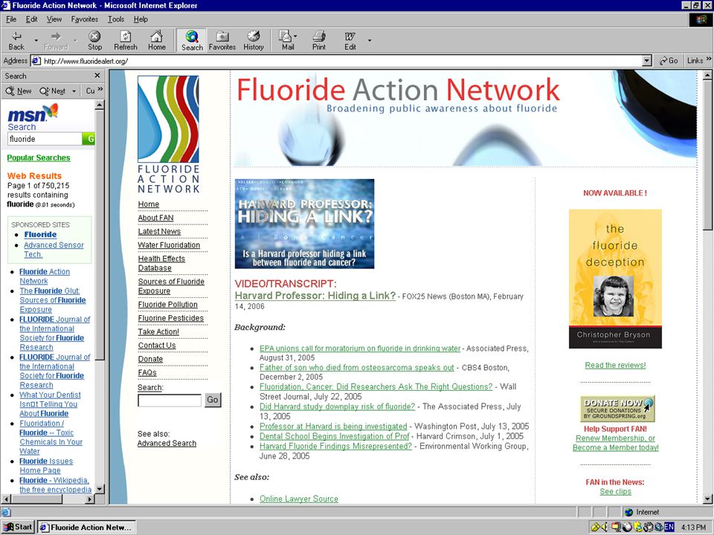Viewport: 714px width, 535px height.
Task: Open the Favorites toolbar icon
Action: [x=222, y=40]
